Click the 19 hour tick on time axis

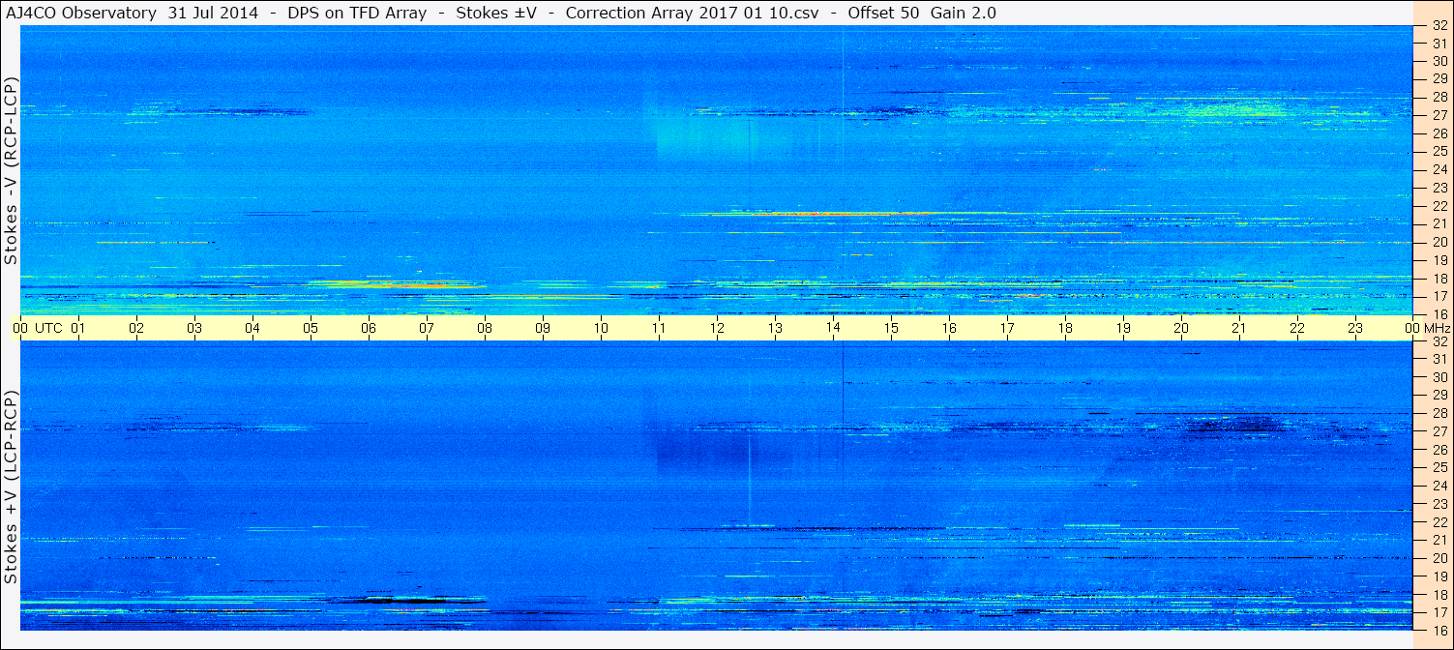(x=1123, y=328)
